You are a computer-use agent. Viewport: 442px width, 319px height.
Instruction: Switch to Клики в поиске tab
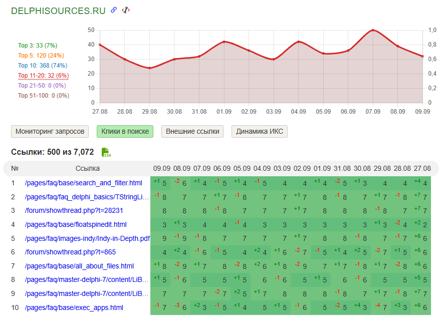click(x=125, y=131)
